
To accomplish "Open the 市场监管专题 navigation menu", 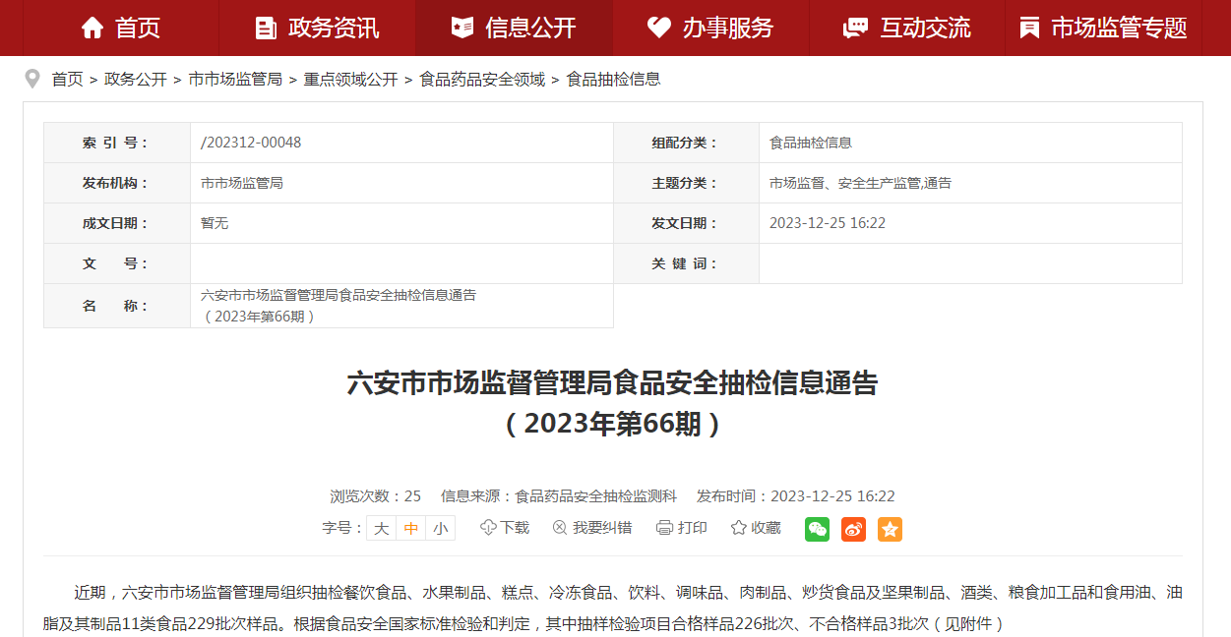I will (1103, 28).
